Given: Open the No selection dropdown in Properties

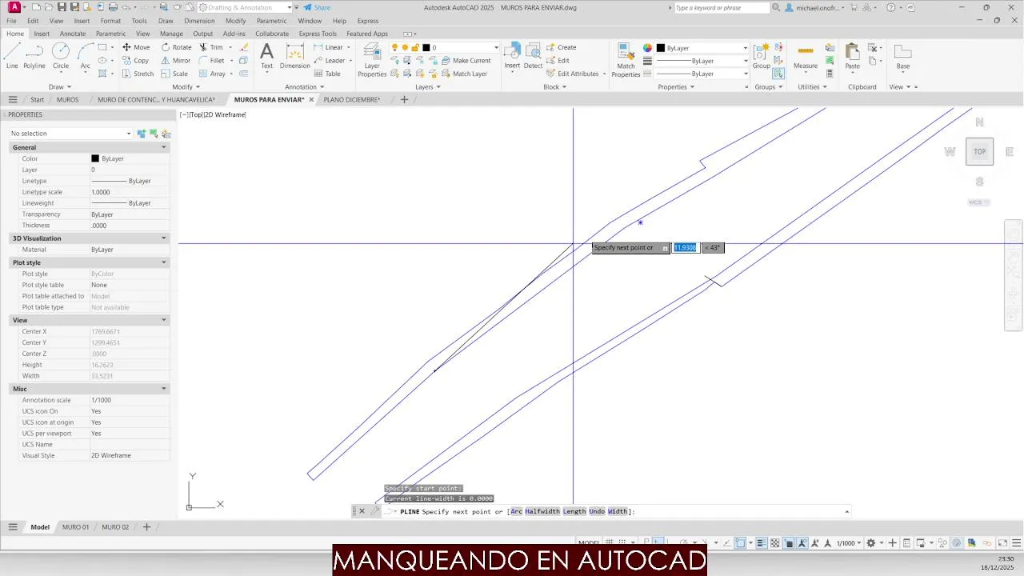Looking at the screenshot, I should [x=70, y=134].
